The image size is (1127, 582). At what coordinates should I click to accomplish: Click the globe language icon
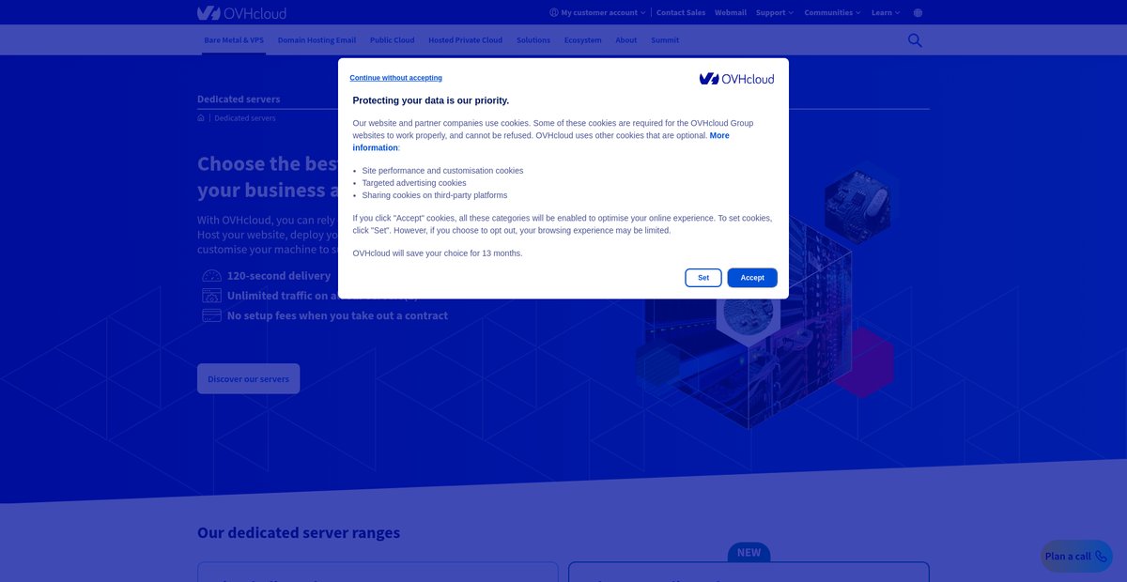pos(918,13)
